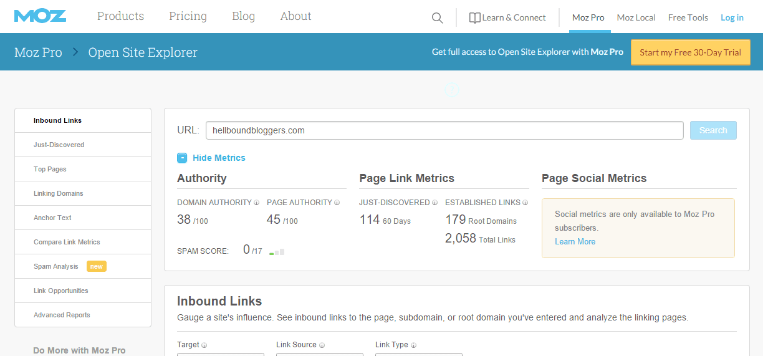
Task: Open Anchor Text in sidebar
Action: pyautogui.click(x=83, y=218)
